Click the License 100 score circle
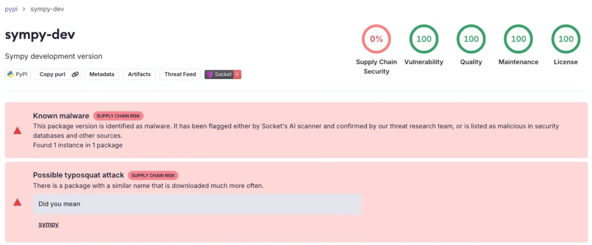This screenshot has height=245, width=592. (x=566, y=39)
